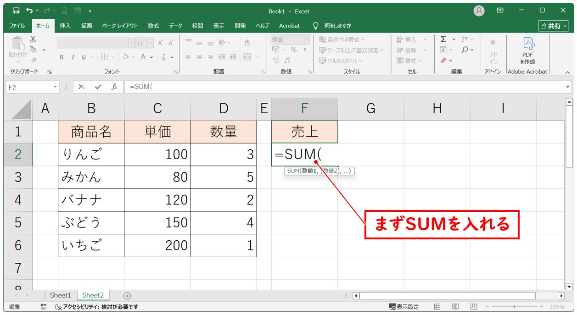
Task: Cancel formula entry with the X button
Action: pyautogui.click(x=81, y=87)
